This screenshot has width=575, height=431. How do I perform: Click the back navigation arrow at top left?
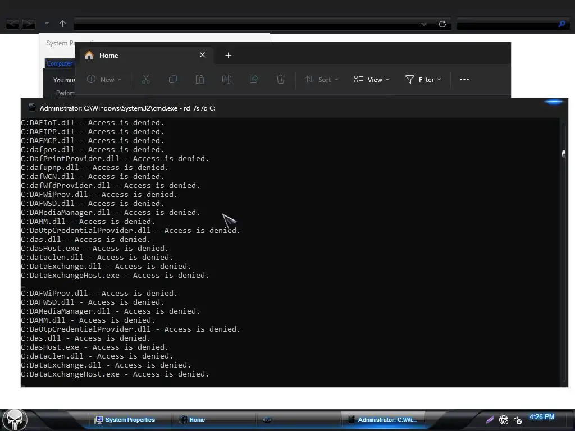pos(12,24)
